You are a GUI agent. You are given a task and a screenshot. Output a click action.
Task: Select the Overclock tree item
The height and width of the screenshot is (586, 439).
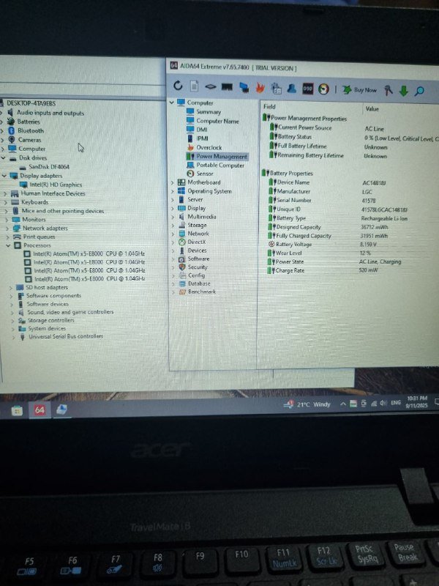[209, 147]
